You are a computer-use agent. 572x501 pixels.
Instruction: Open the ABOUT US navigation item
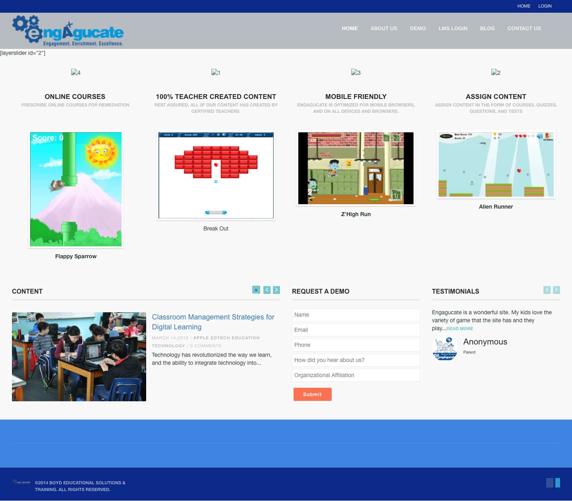(384, 28)
